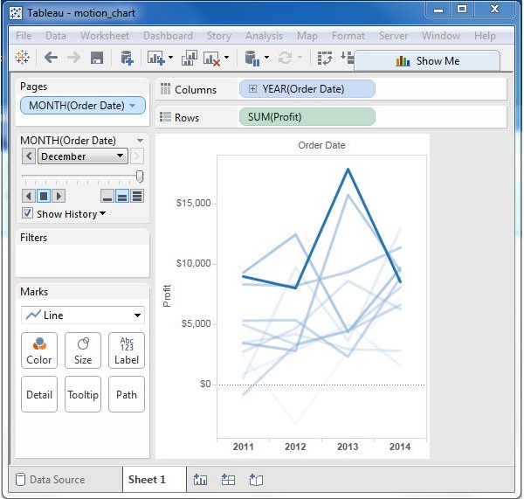Open the Analysis menu

pos(264,36)
